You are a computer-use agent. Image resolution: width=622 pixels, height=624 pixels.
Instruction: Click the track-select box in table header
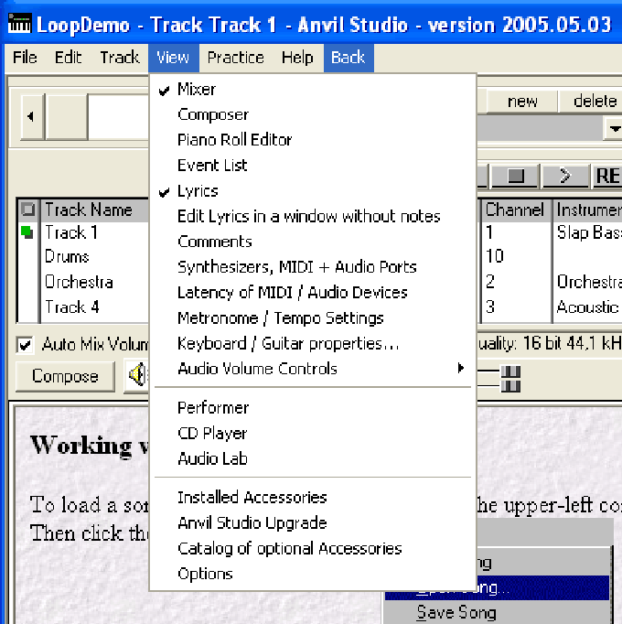click(28, 210)
